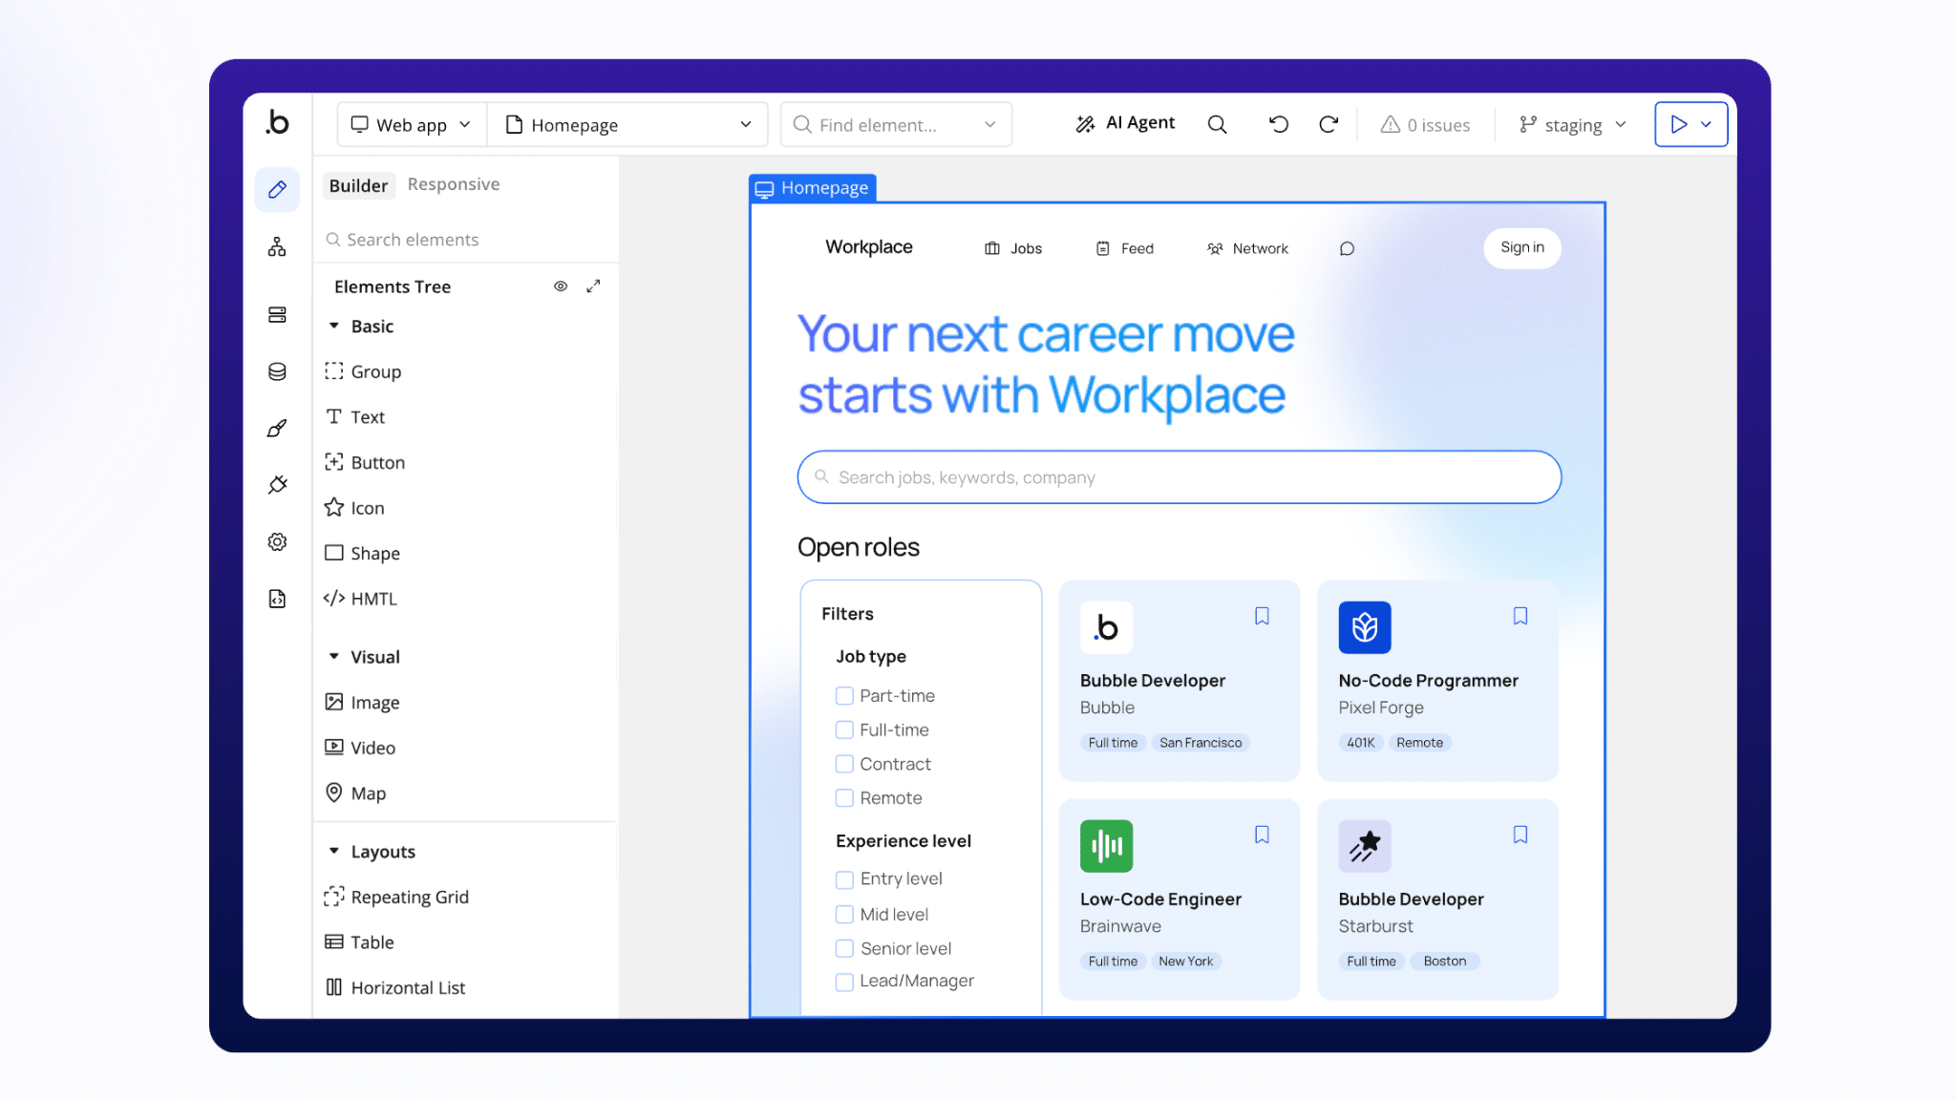Open the Web app dropdown

411,124
